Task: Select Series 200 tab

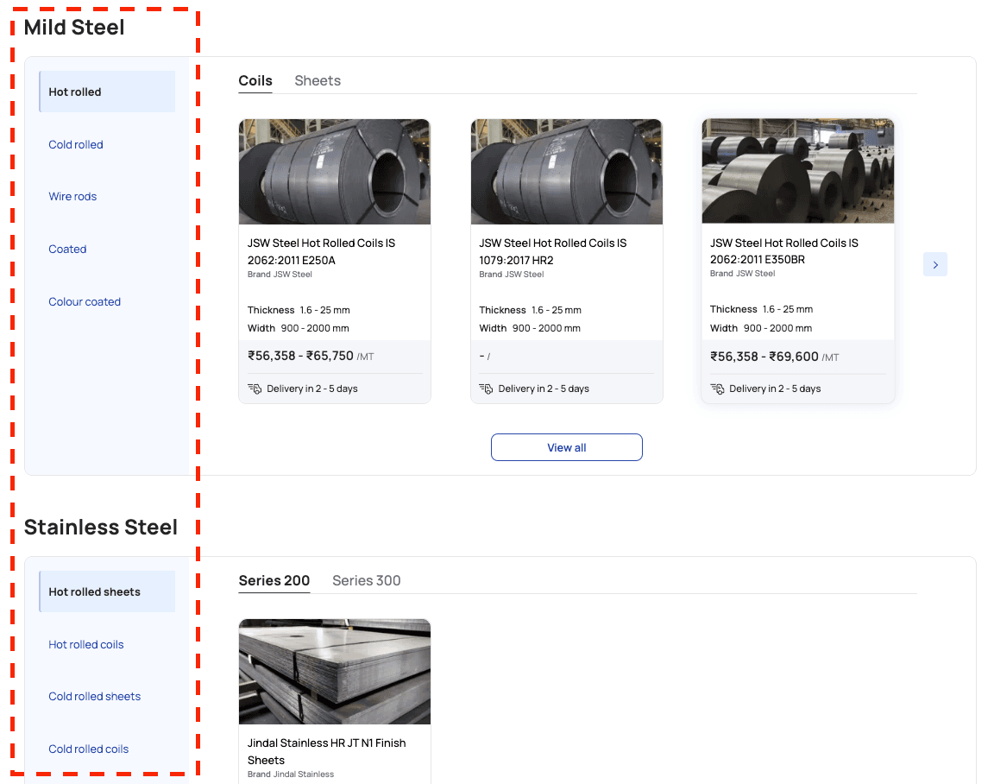Action: pos(274,581)
